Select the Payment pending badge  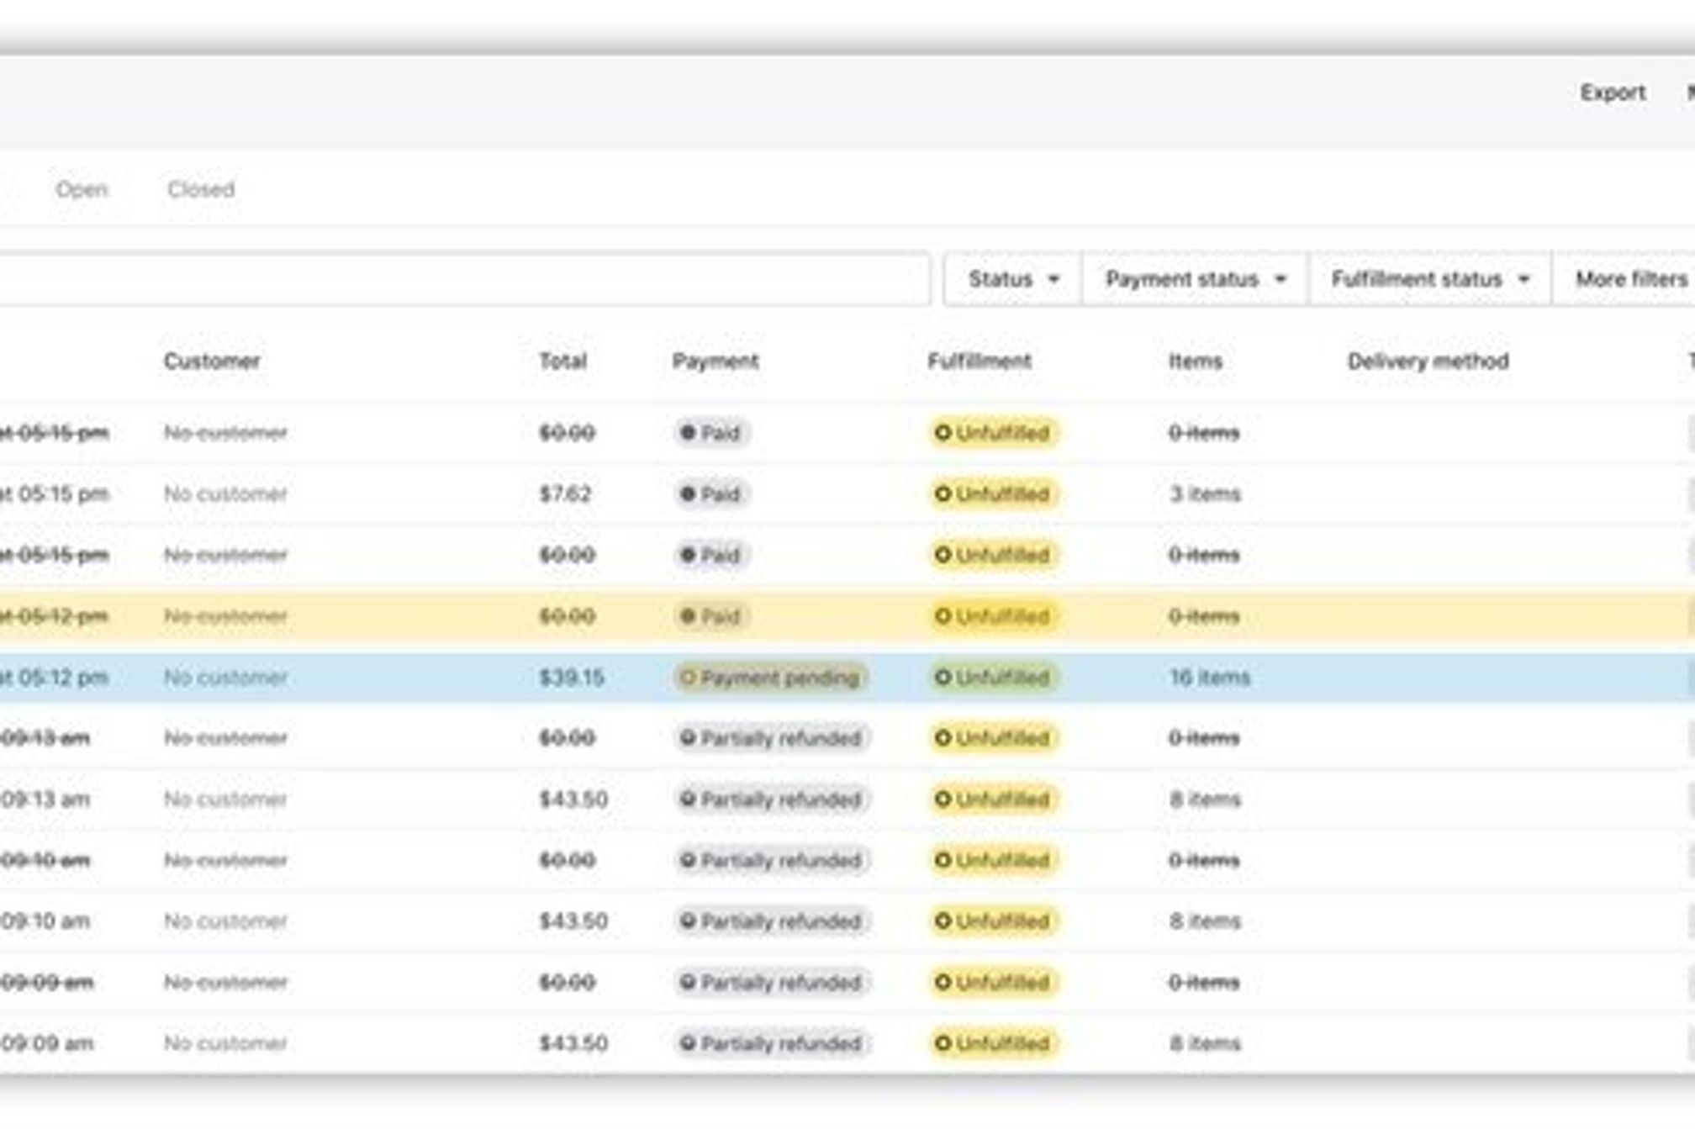tap(770, 677)
